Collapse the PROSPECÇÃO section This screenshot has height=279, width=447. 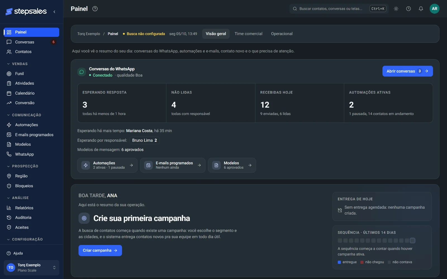coord(23,166)
